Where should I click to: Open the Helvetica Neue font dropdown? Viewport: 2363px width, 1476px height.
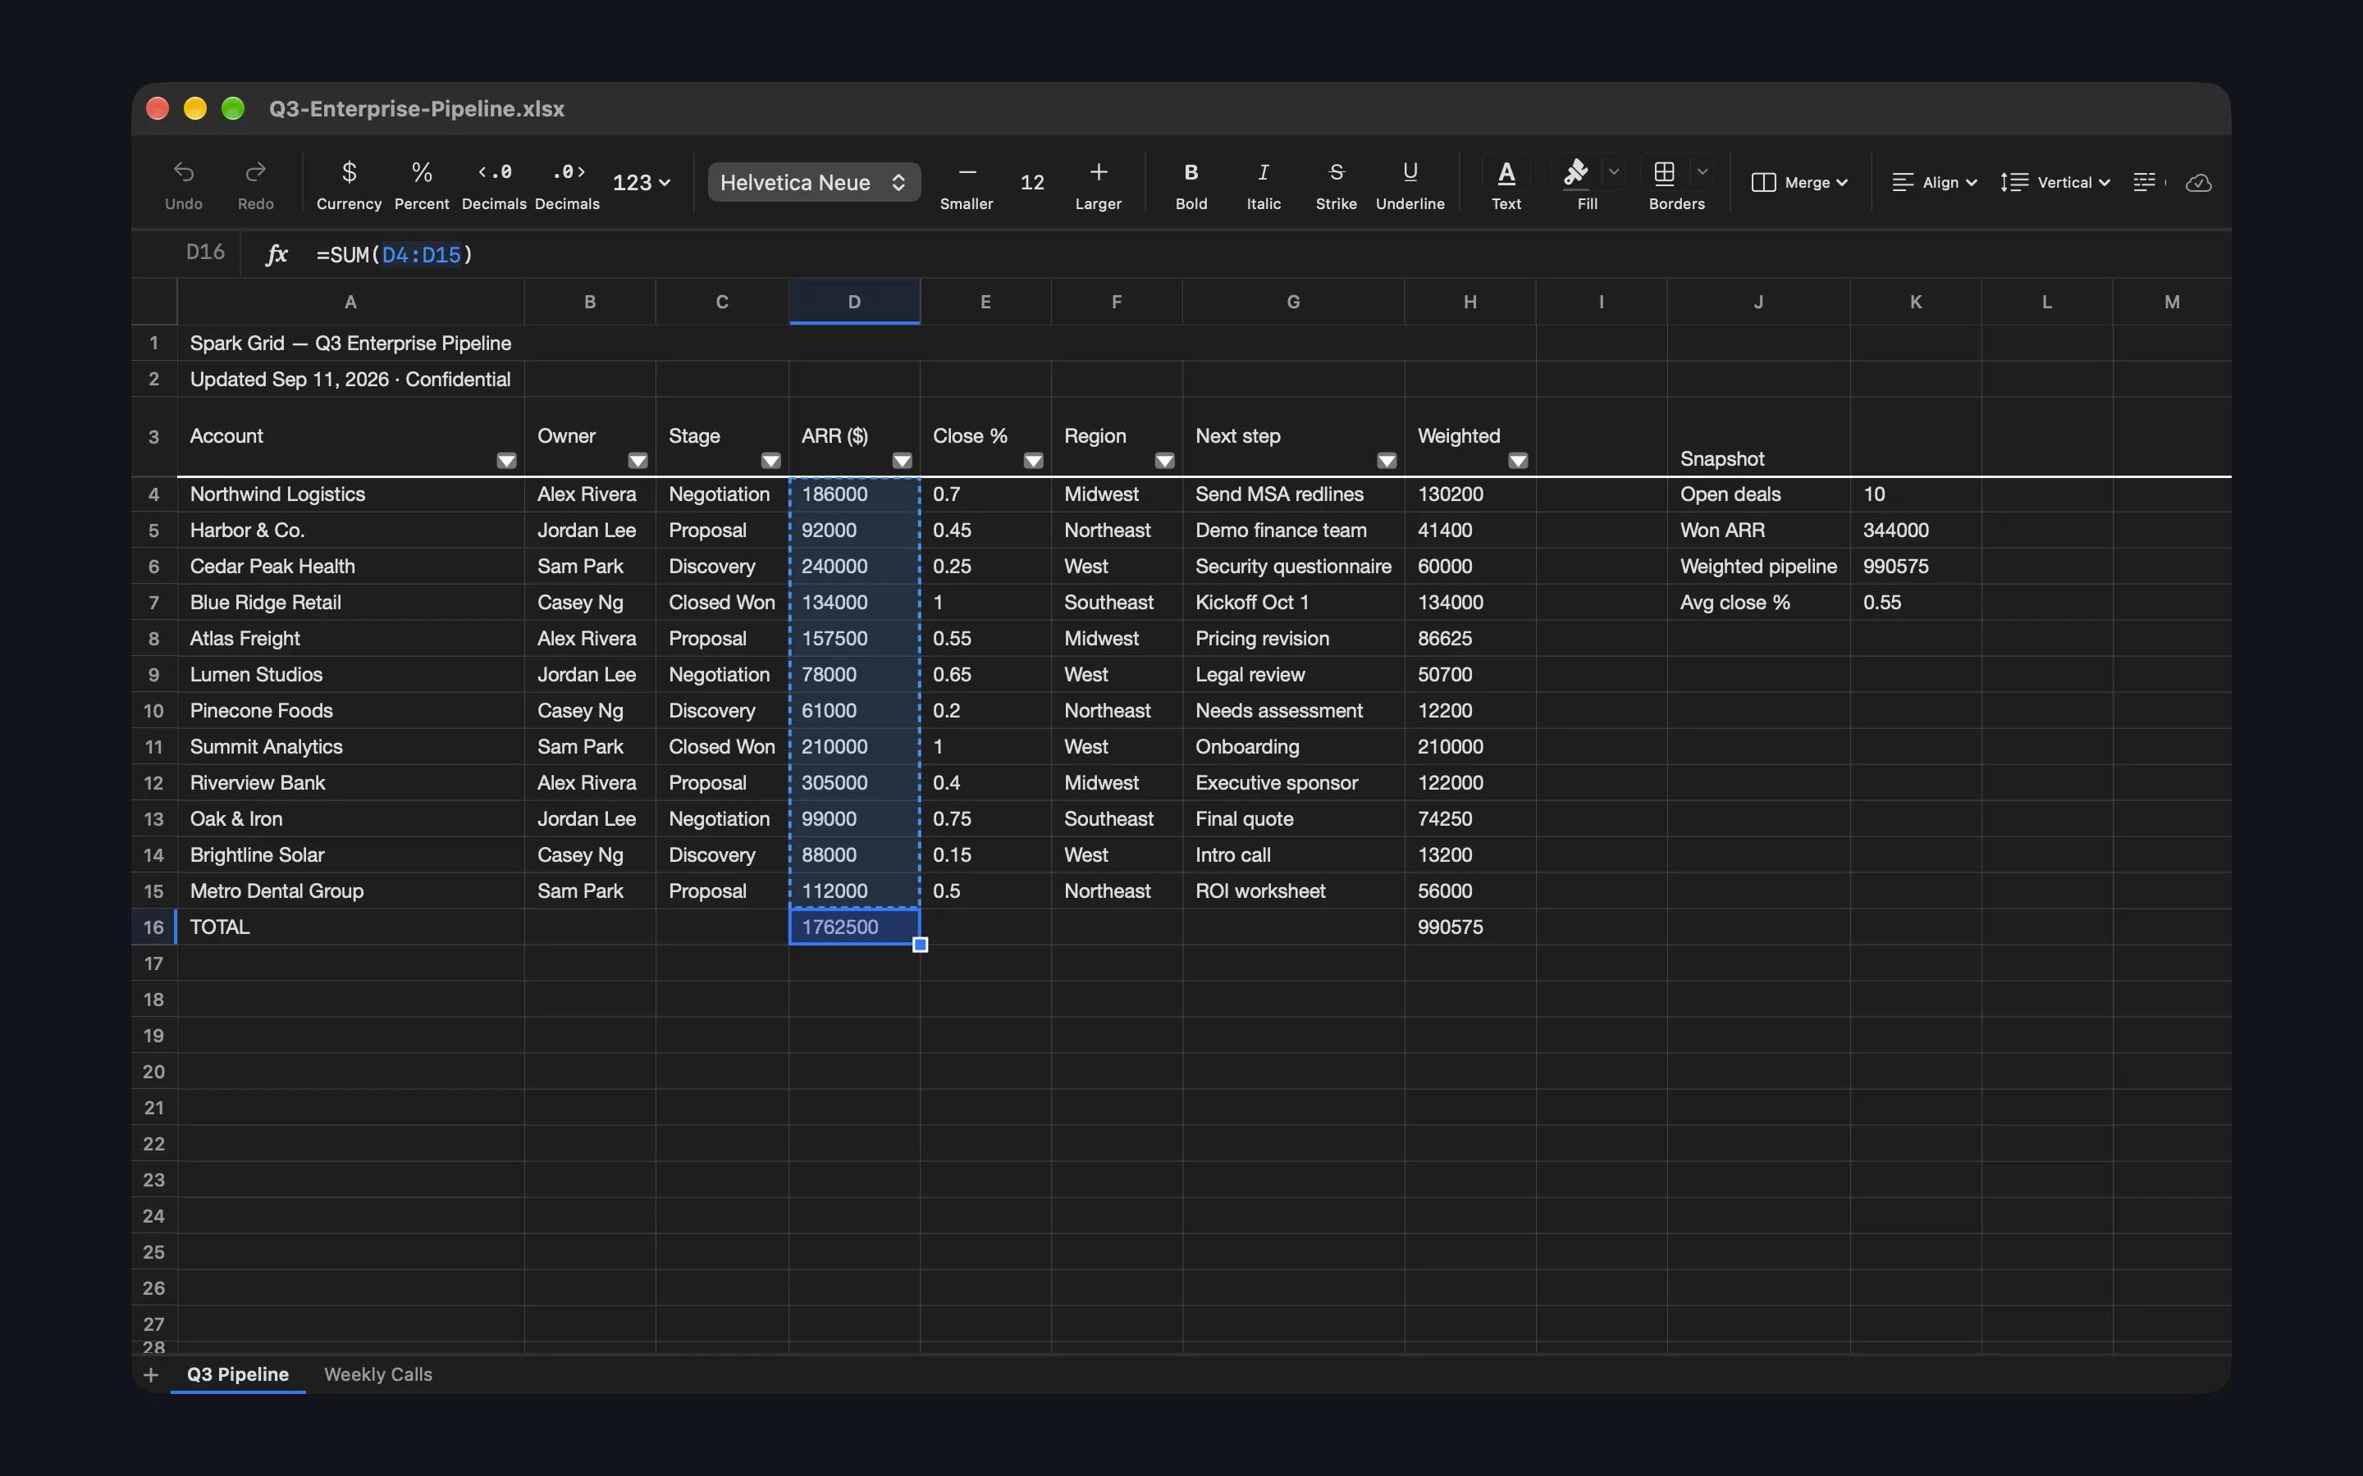click(x=813, y=183)
